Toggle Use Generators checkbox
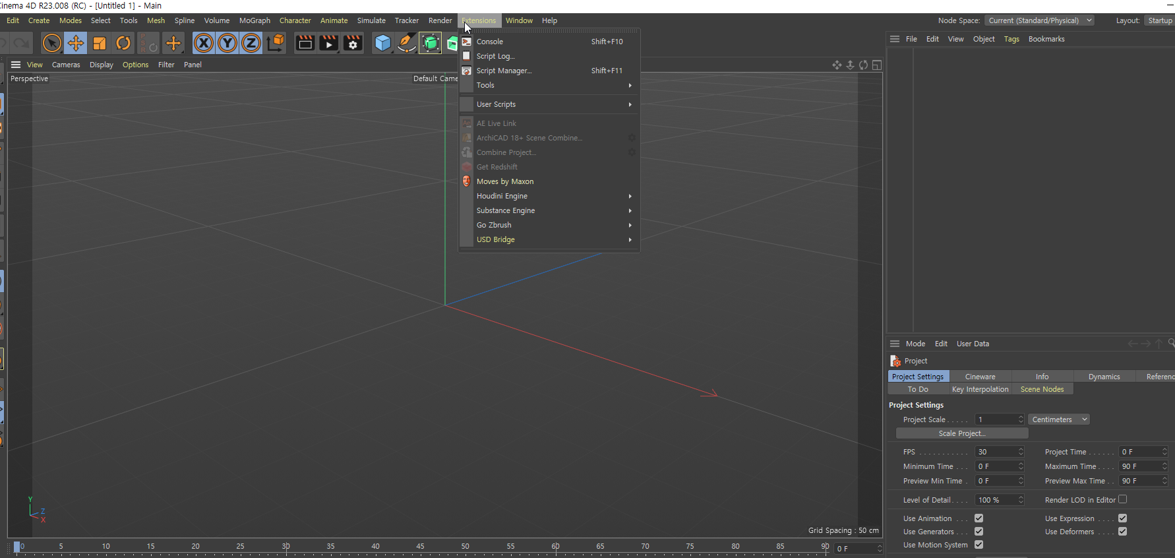Image resolution: width=1175 pixels, height=558 pixels. 979,532
